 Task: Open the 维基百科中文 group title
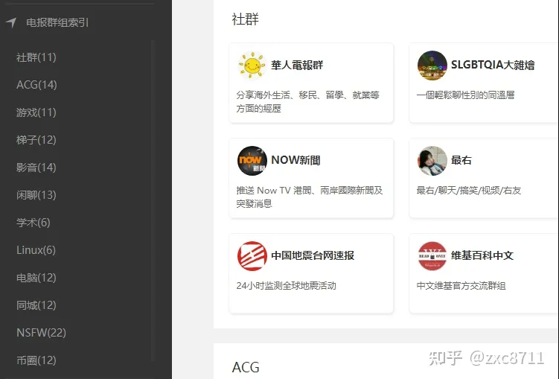pos(482,255)
